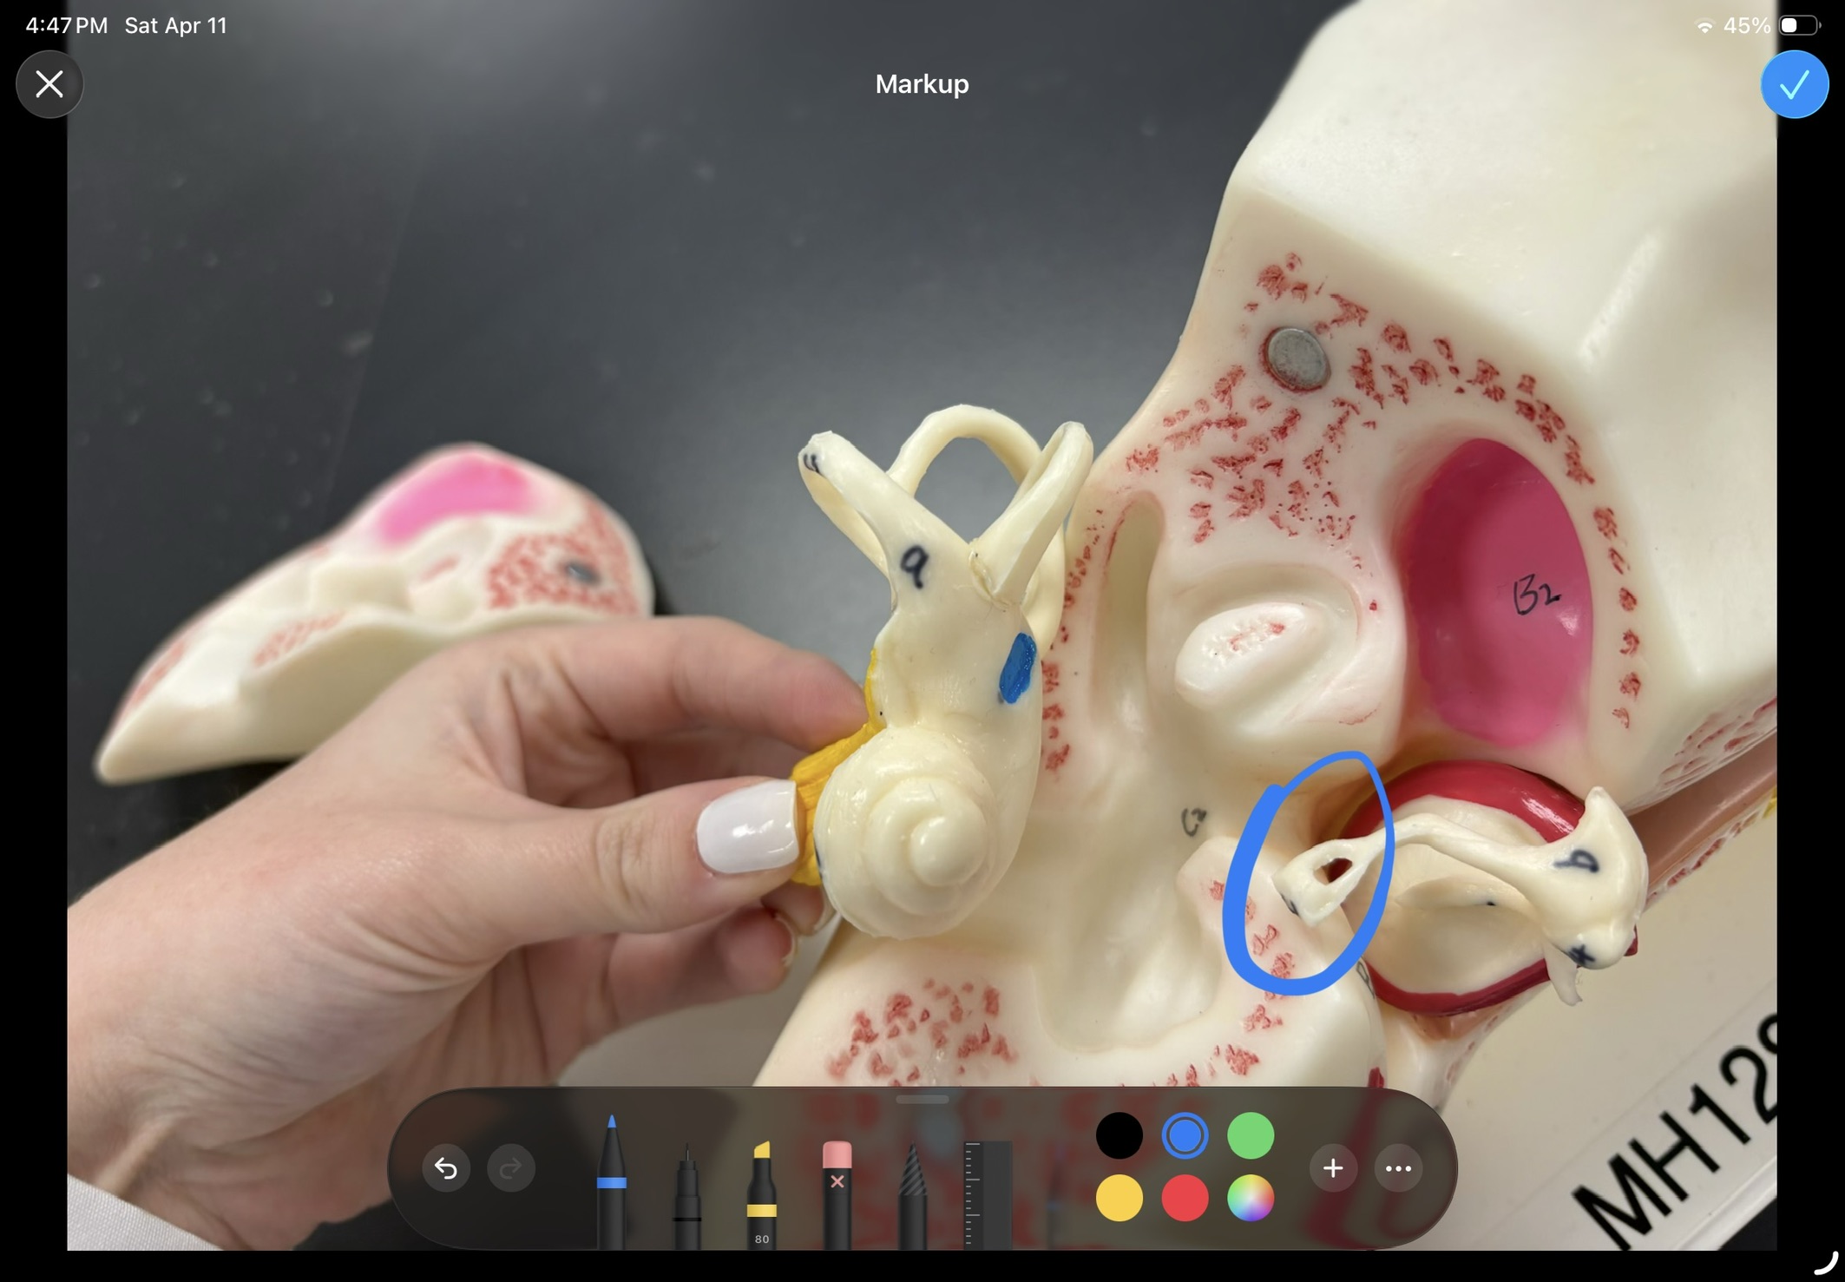Choose the blue color swatch
The width and height of the screenshot is (1845, 1282).
[x=1185, y=1135]
